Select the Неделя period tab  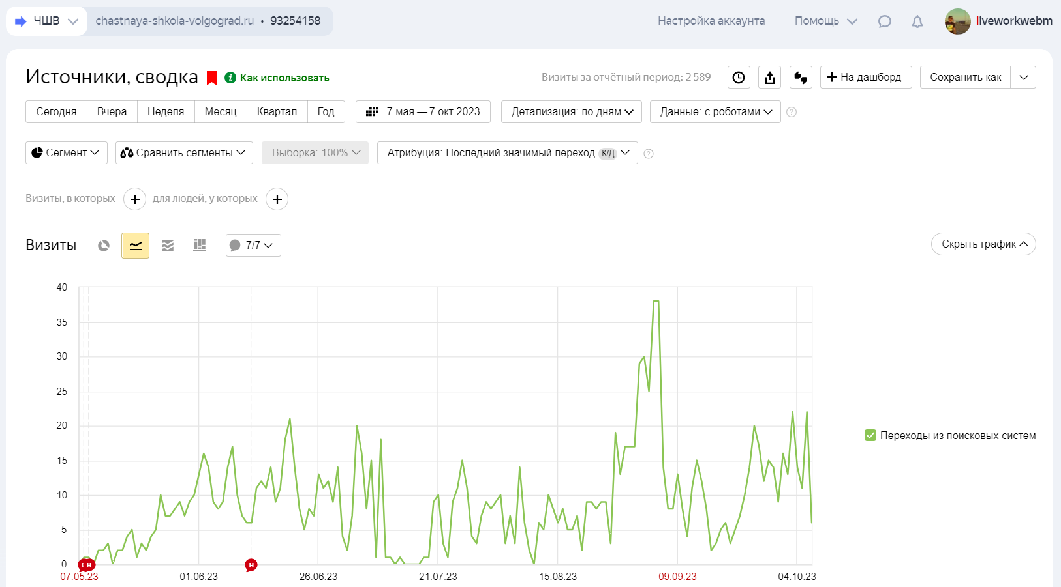[166, 111]
